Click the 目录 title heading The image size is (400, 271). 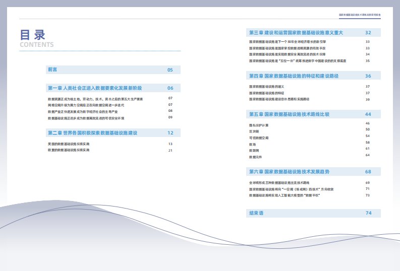33,35
